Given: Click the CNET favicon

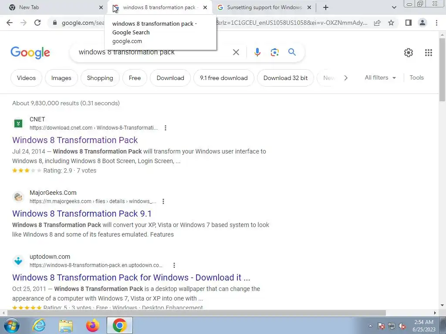Looking at the screenshot, I should point(18,124).
